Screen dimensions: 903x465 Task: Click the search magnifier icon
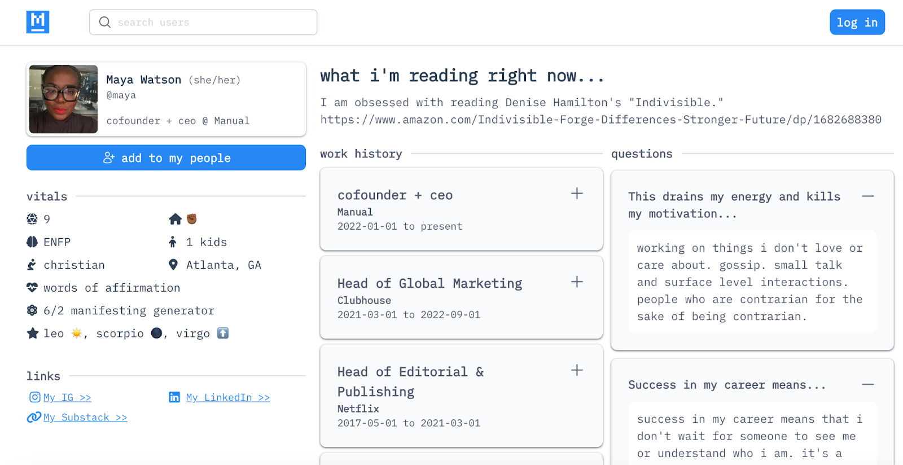[104, 22]
